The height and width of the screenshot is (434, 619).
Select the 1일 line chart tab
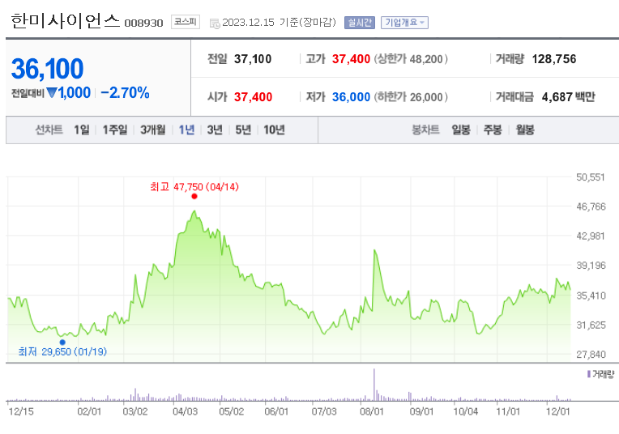pos(82,130)
